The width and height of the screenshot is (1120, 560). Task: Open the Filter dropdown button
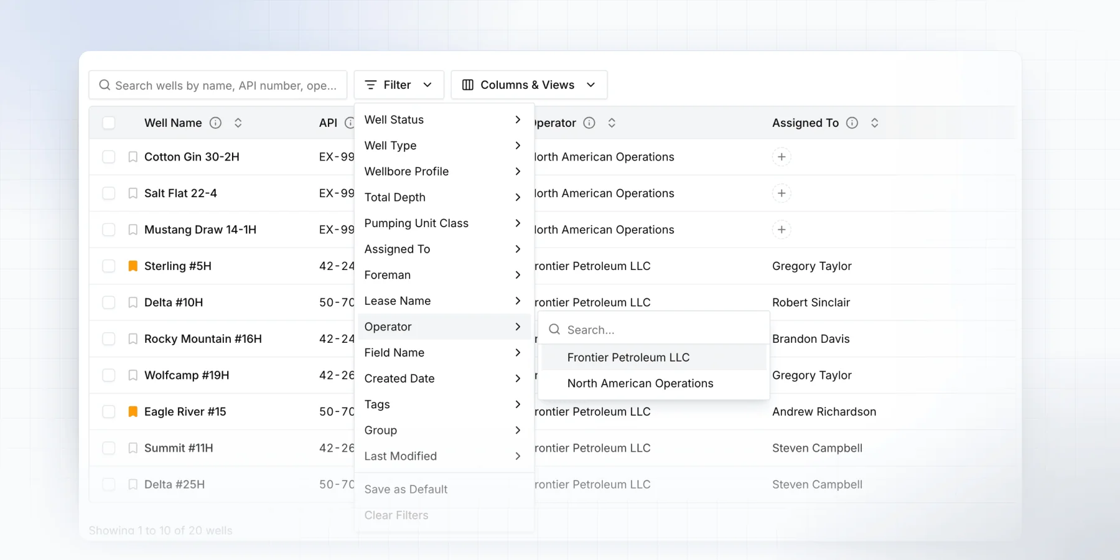click(x=399, y=85)
